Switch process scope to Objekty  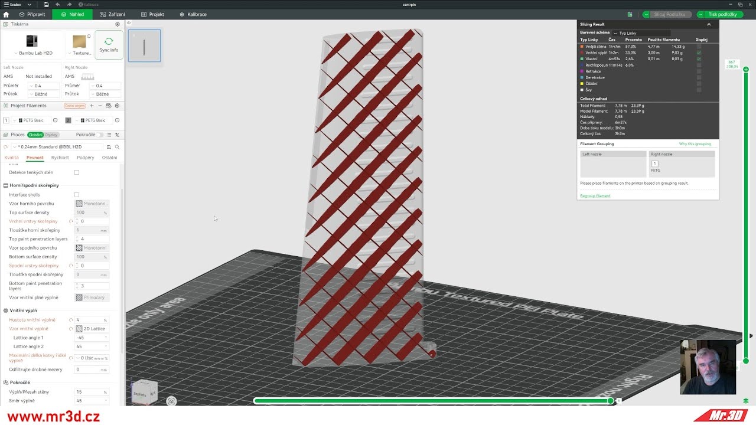click(51, 135)
